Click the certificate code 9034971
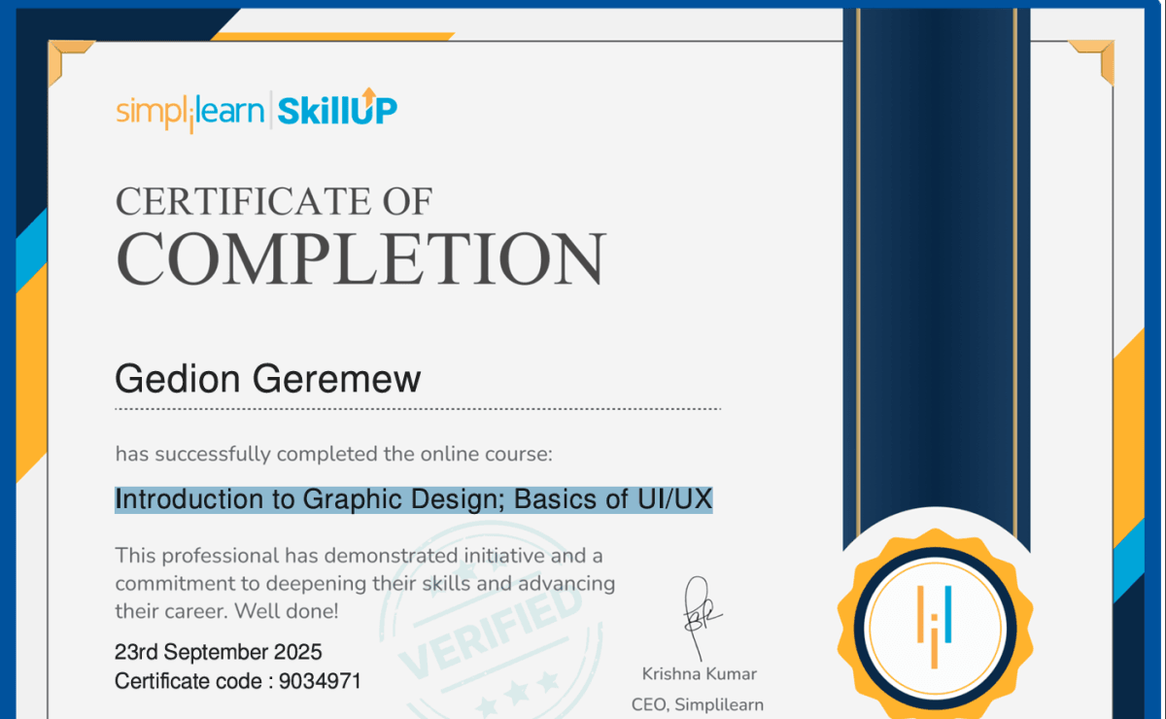Image resolution: width=1166 pixels, height=719 pixels. pyautogui.click(x=319, y=682)
